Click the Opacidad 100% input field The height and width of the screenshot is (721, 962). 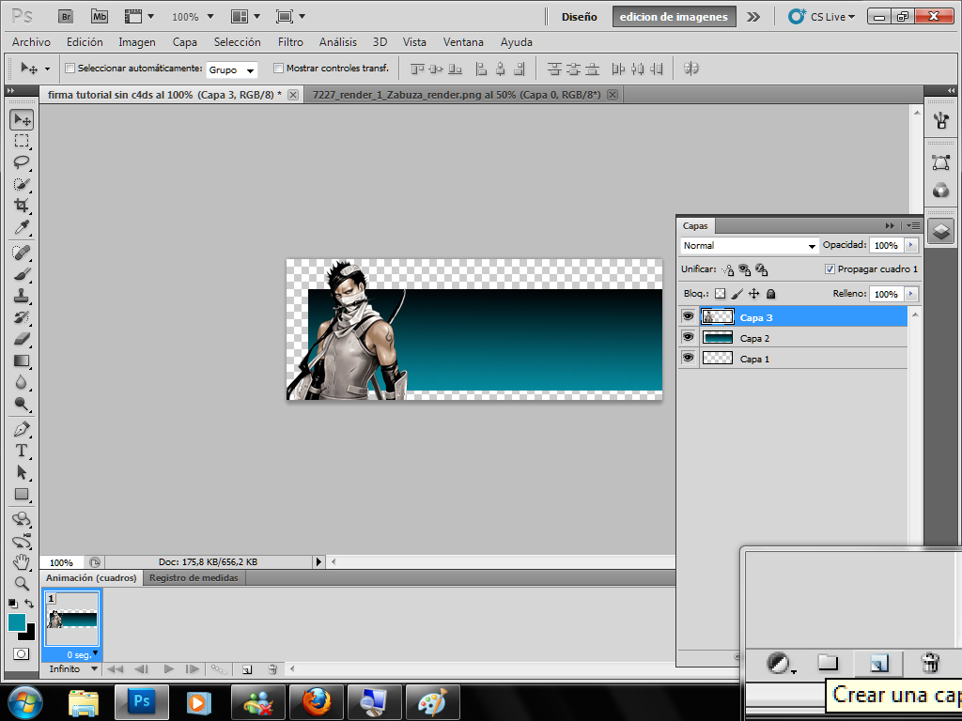tap(886, 245)
